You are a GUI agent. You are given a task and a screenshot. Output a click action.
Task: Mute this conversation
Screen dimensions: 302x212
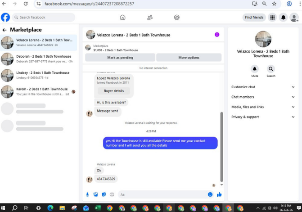(x=255, y=69)
